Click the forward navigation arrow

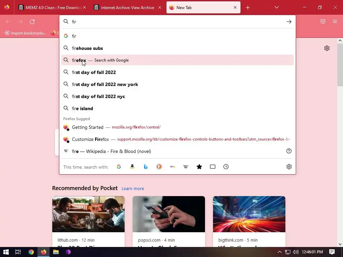[x=20, y=22]
